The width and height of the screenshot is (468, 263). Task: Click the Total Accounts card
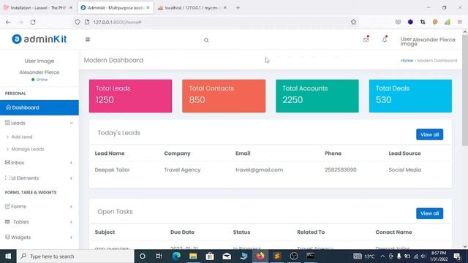(317, 96)
